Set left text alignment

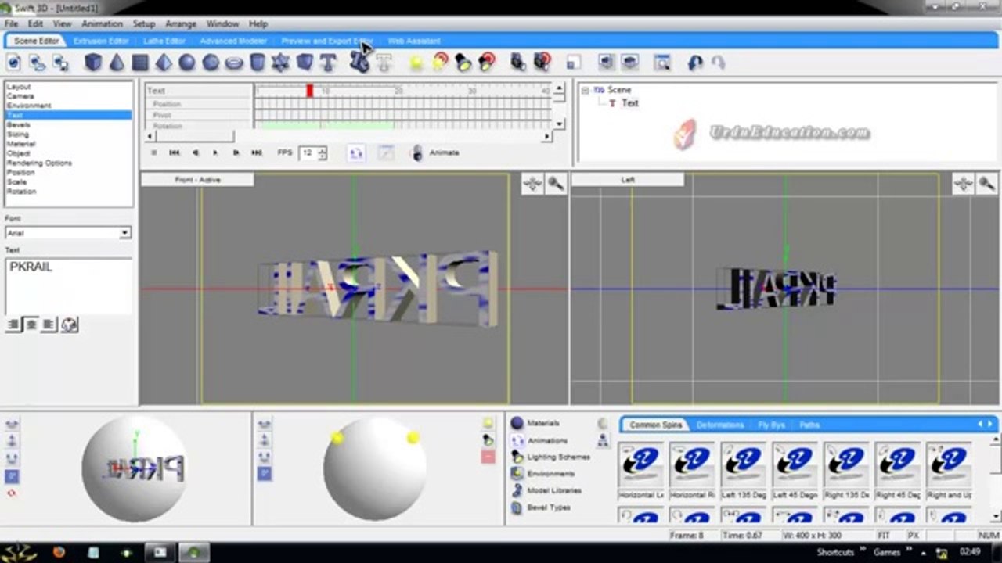point(14,325)
